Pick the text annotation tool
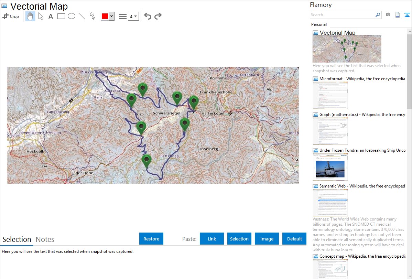 [x=51, y=16]
